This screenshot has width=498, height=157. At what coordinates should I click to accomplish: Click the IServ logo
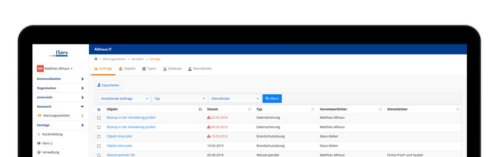coord(59,54)
